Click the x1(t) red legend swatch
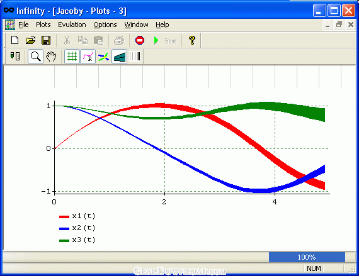359x276 pixels. click(x=64, y=217)
